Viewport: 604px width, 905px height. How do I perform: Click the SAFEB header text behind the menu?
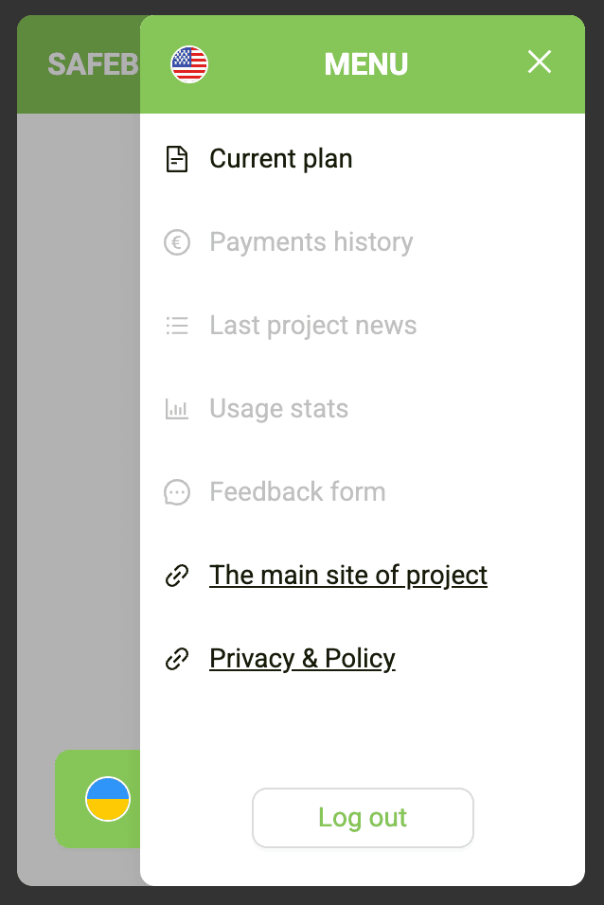92,63
